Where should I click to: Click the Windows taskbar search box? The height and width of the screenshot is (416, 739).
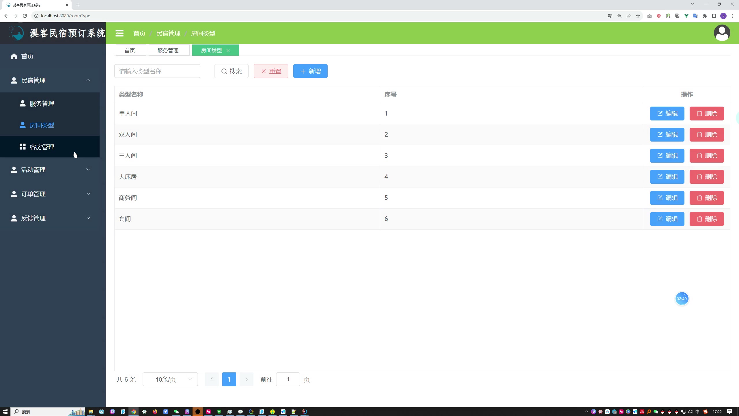(48, 412)
